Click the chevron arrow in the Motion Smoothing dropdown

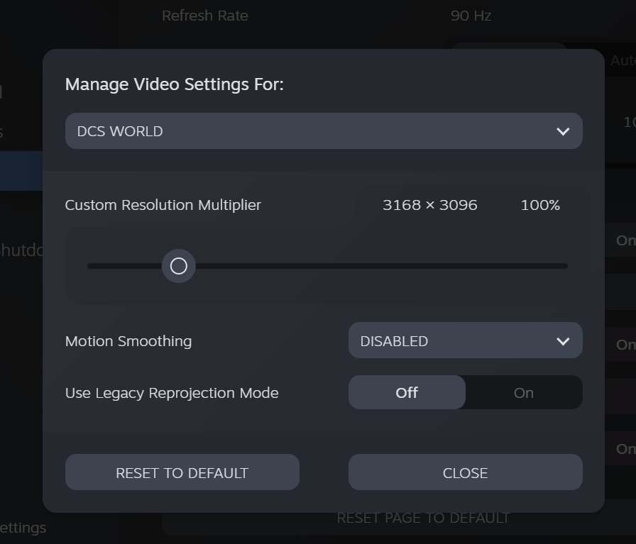563,341
